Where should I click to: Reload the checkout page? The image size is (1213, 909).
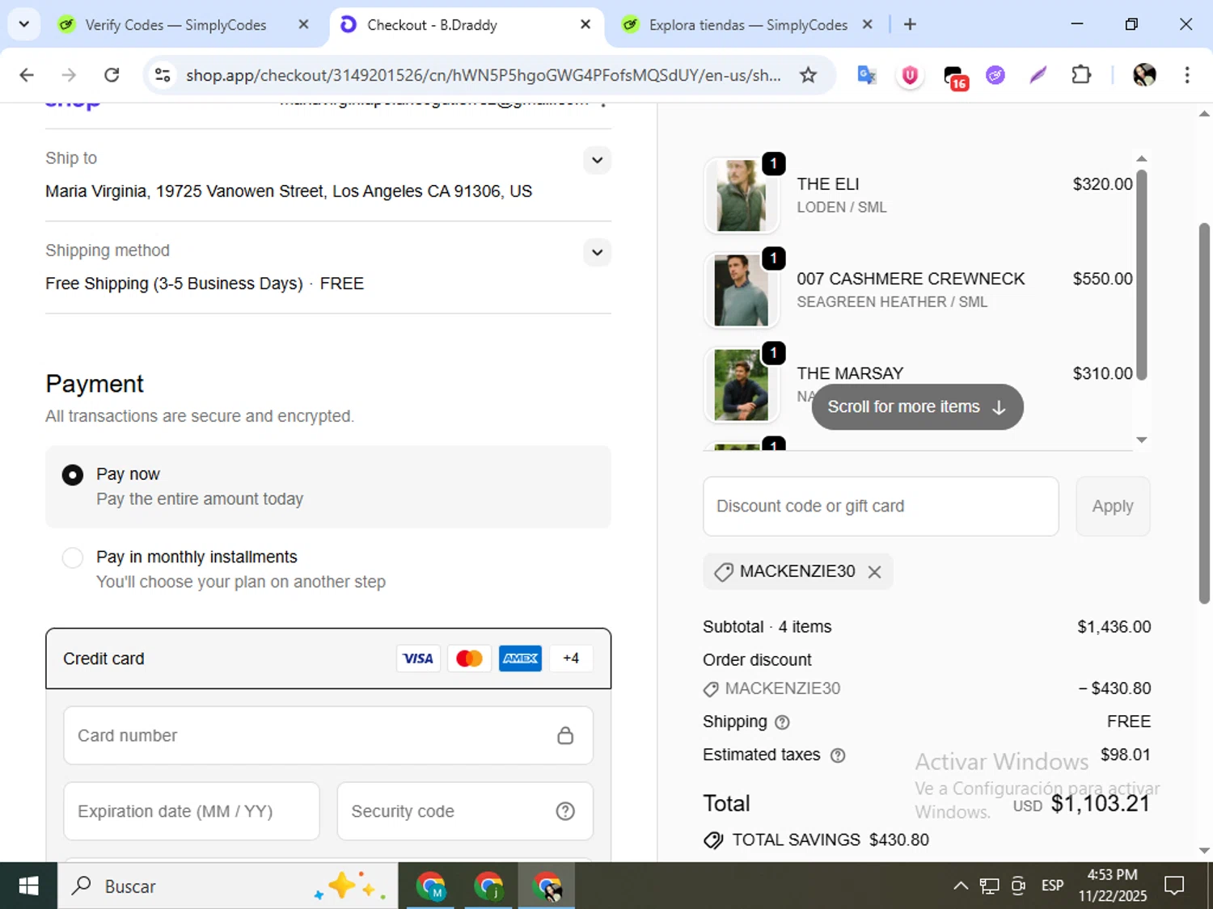tap(112, 75)
